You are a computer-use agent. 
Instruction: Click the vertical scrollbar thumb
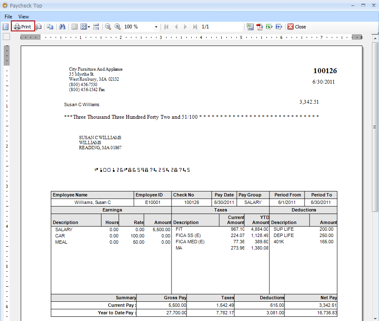tap(375, 127)
